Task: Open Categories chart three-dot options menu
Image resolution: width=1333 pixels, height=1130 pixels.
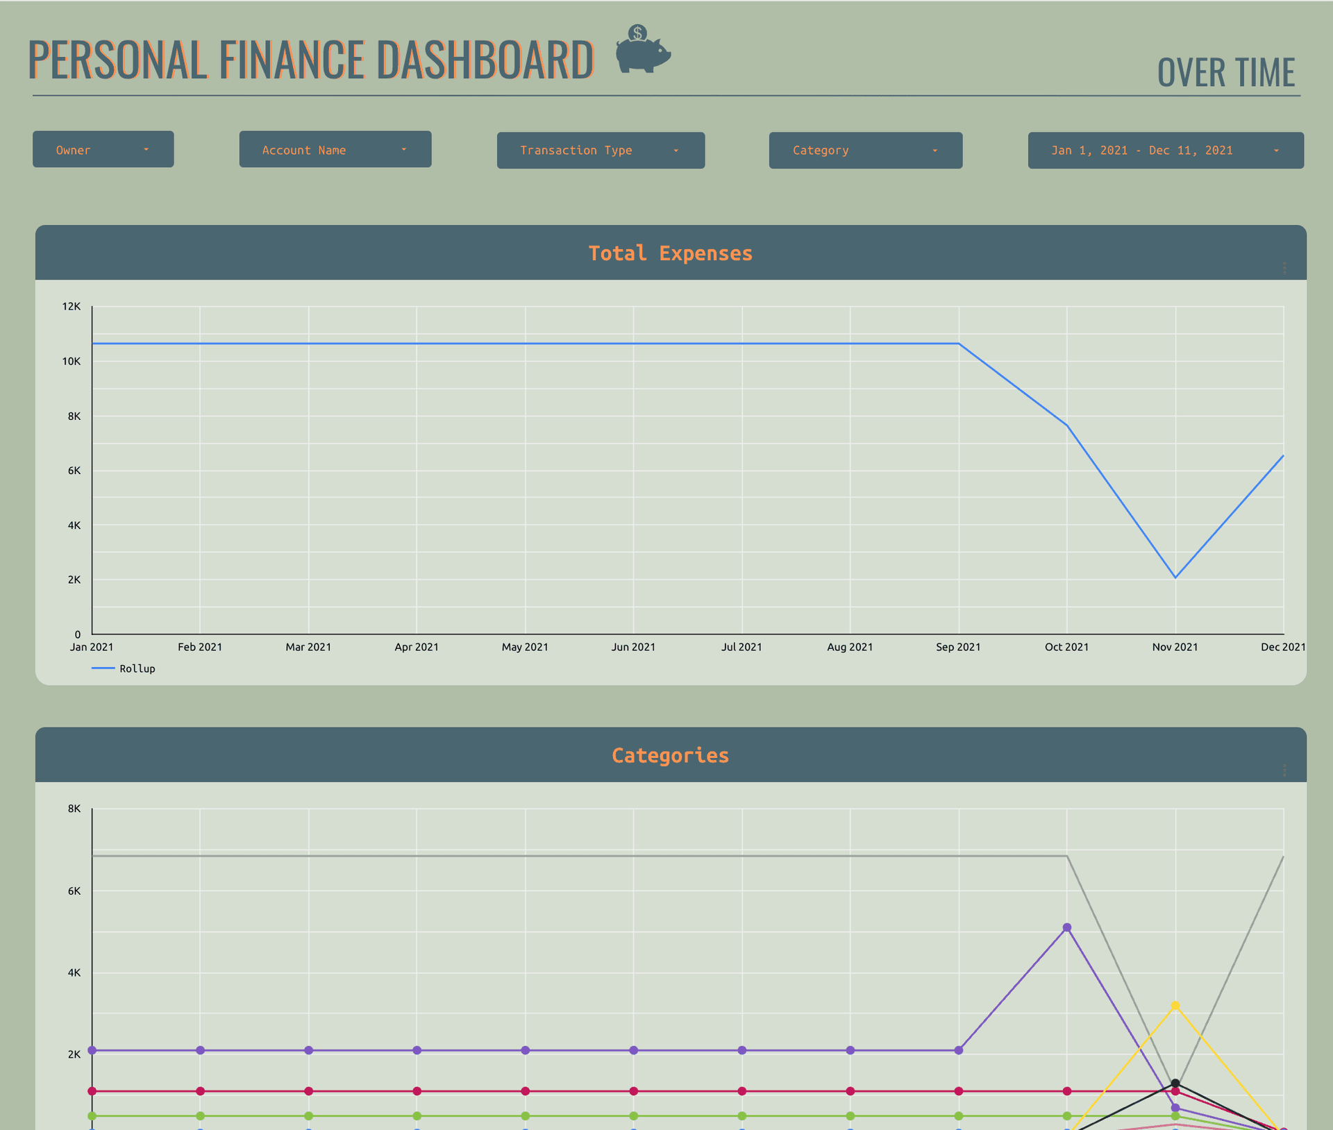Action: tap(1284, 770)
